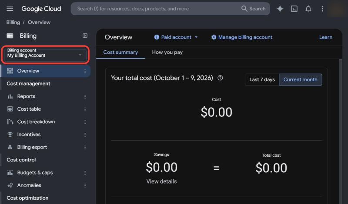Click the Cost control section heading
Image resolution: width=348 pixels, height=204 pixels.
(x=21, y=160)
